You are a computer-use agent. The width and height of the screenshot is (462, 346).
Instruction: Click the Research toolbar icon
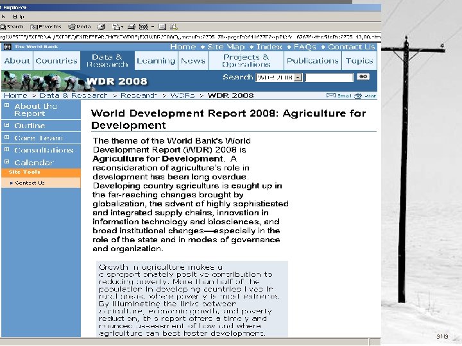click(174, 27)
